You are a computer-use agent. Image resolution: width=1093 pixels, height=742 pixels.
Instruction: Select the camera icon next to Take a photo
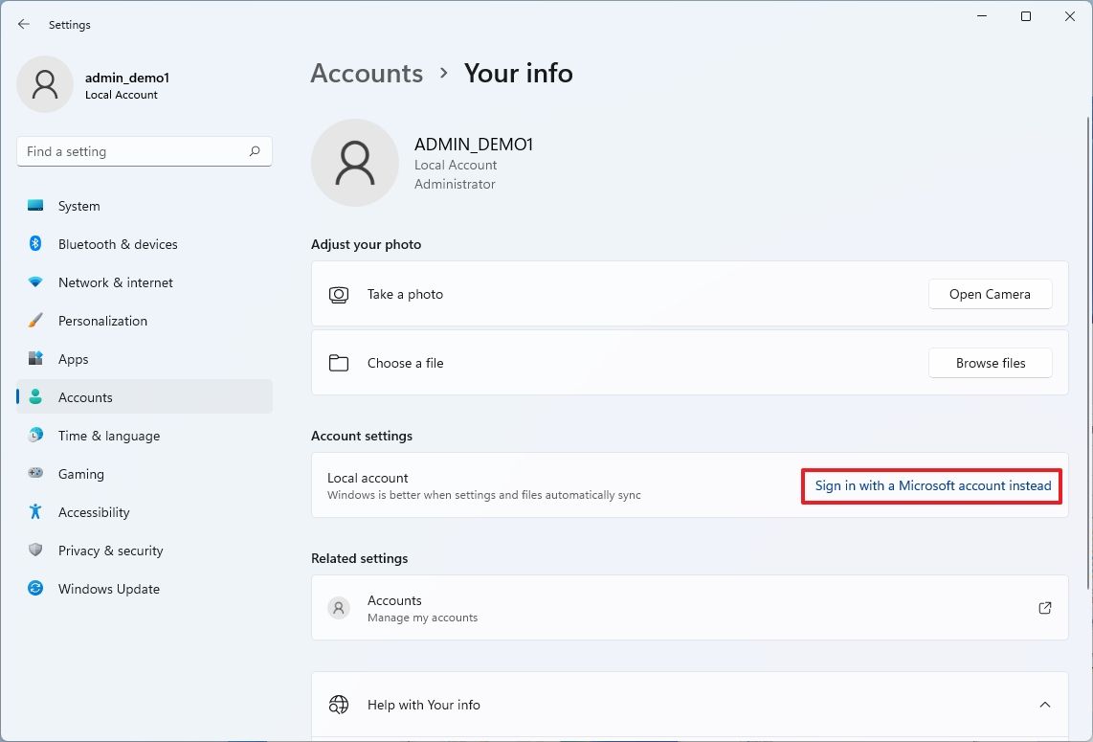point(338,294)
